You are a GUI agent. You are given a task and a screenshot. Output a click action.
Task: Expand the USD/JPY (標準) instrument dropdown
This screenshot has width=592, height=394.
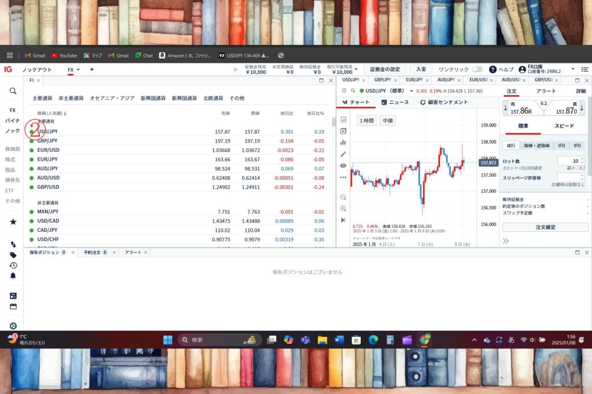point(412,91)
